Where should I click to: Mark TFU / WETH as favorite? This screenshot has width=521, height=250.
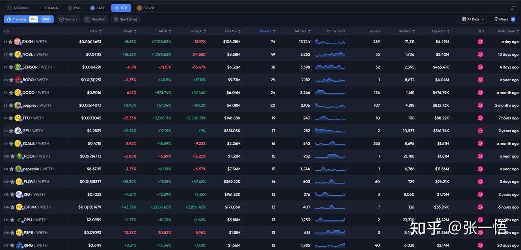tap(10, 118)
